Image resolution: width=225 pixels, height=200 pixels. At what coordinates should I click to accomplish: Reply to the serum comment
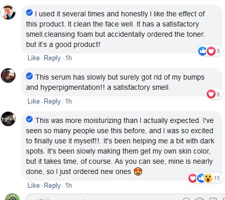click(x=52, y=102)
